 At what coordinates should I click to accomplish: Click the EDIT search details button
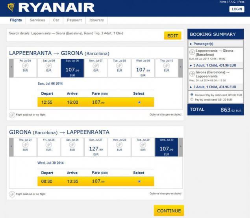pos(173,35)
